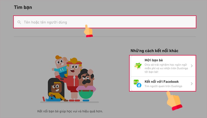This screenshot has height=118, width=207.
Task: Focus the 'Tên hoặc tên người dùng' search field
Action: [103, 22]
